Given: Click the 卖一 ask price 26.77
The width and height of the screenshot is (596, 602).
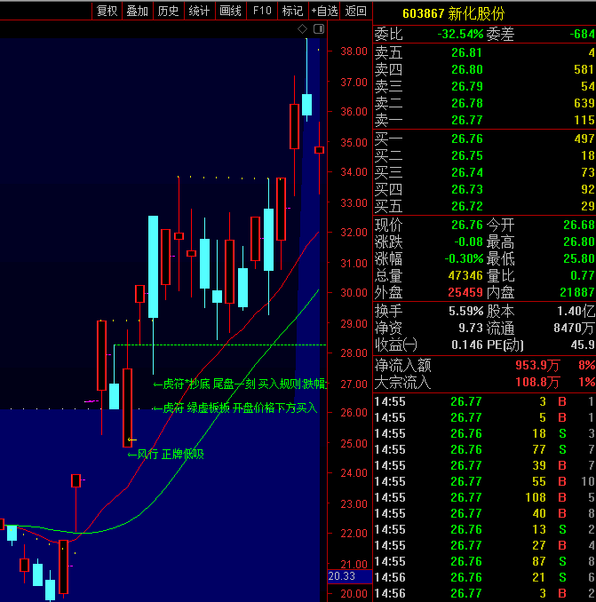Looking at the screenshot, I should point(466,120).
